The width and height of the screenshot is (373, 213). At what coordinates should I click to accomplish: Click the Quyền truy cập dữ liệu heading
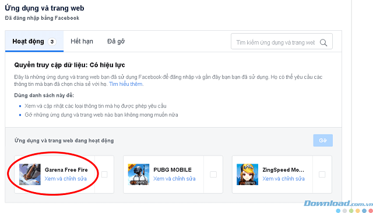coord(69,65)
